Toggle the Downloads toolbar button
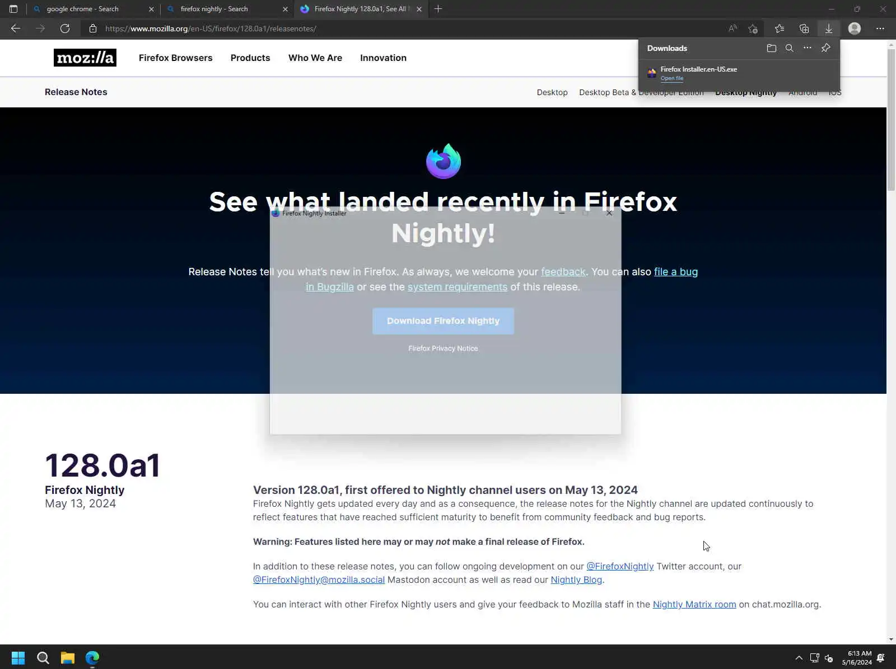896x669 pixels. [829, 29]
